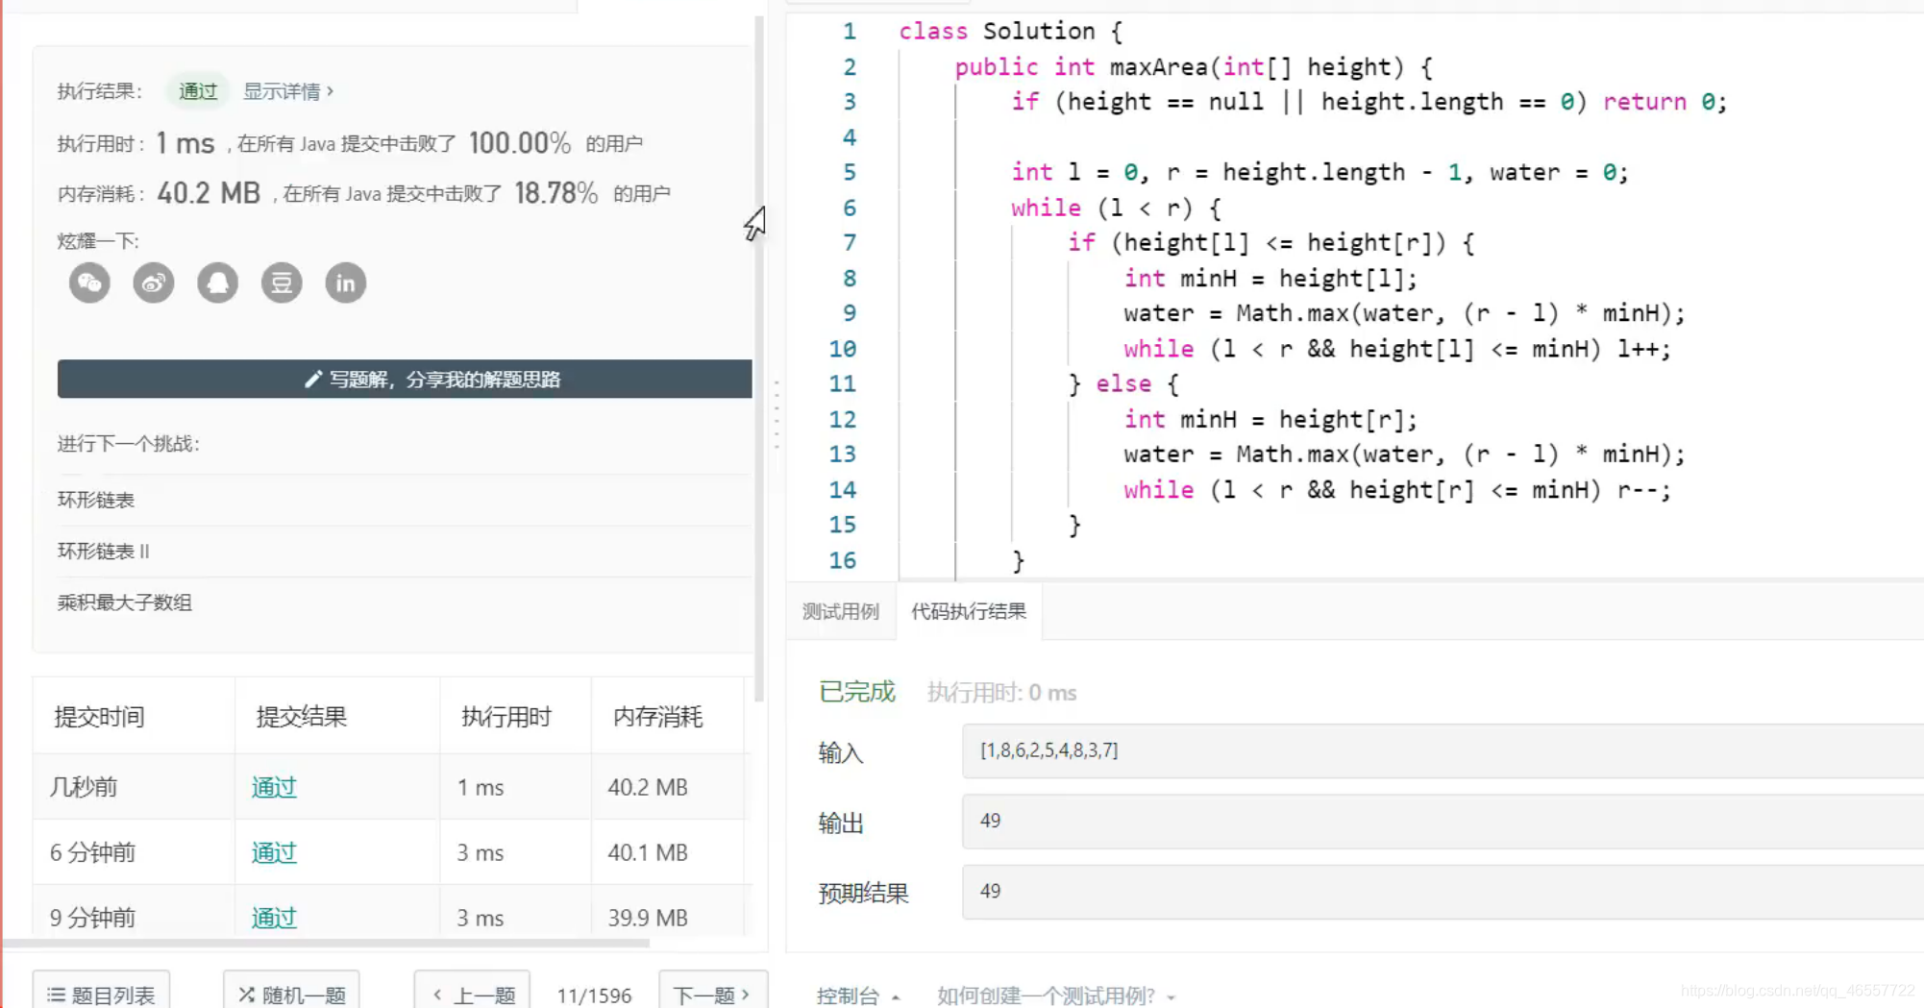
Task: Open 通过 submission from 几秒前
Action: [x=274, y=787]
